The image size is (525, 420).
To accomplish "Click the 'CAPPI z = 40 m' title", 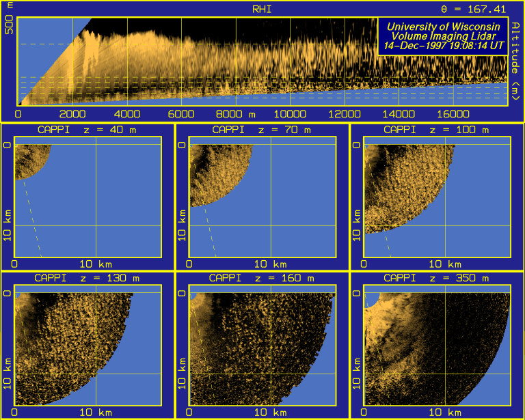I will point(87,130).
